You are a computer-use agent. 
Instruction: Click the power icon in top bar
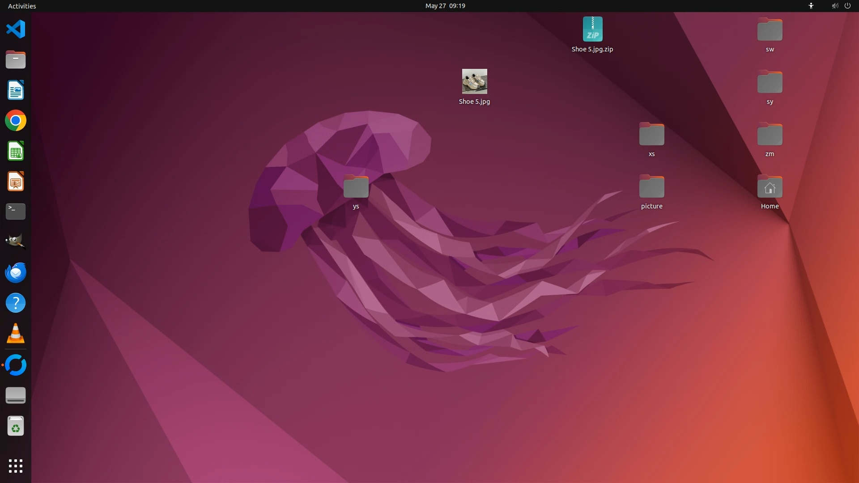[847, 6]
